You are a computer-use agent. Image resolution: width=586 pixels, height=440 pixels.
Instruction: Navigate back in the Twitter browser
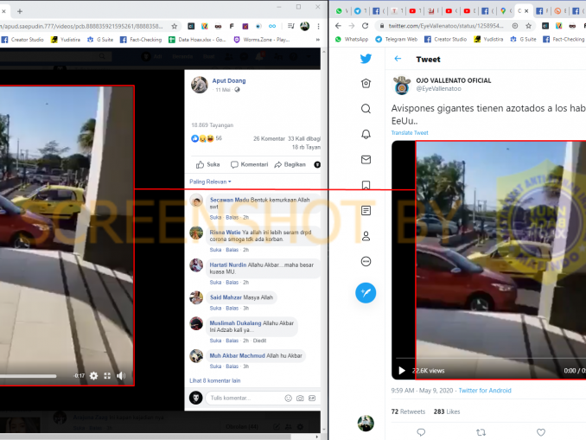pyautogui.click(x=338, y=26)
